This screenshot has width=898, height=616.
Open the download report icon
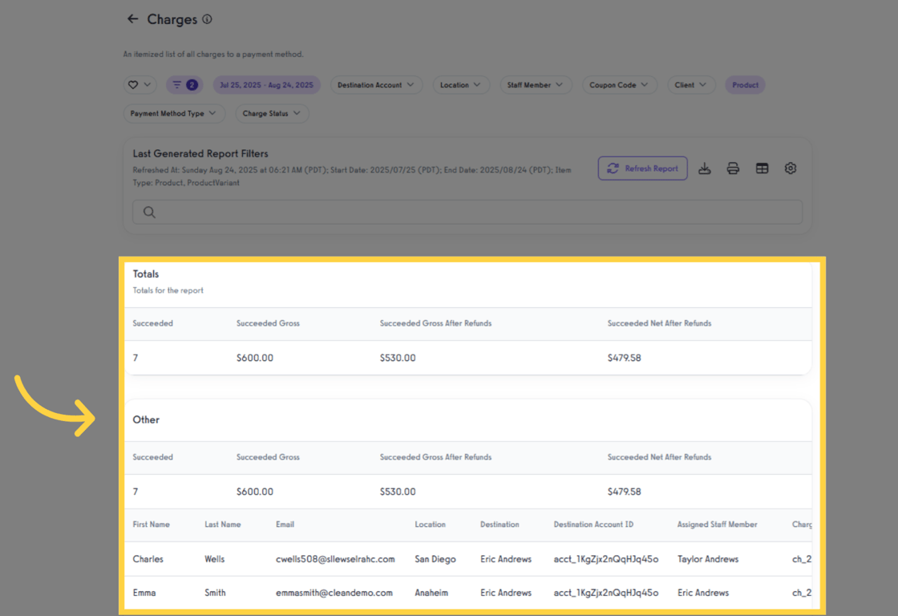point(705,168)
